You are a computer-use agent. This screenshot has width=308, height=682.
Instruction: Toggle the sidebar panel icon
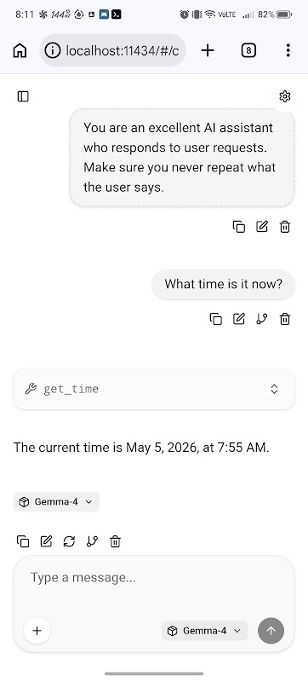click(x=23, y=96)
